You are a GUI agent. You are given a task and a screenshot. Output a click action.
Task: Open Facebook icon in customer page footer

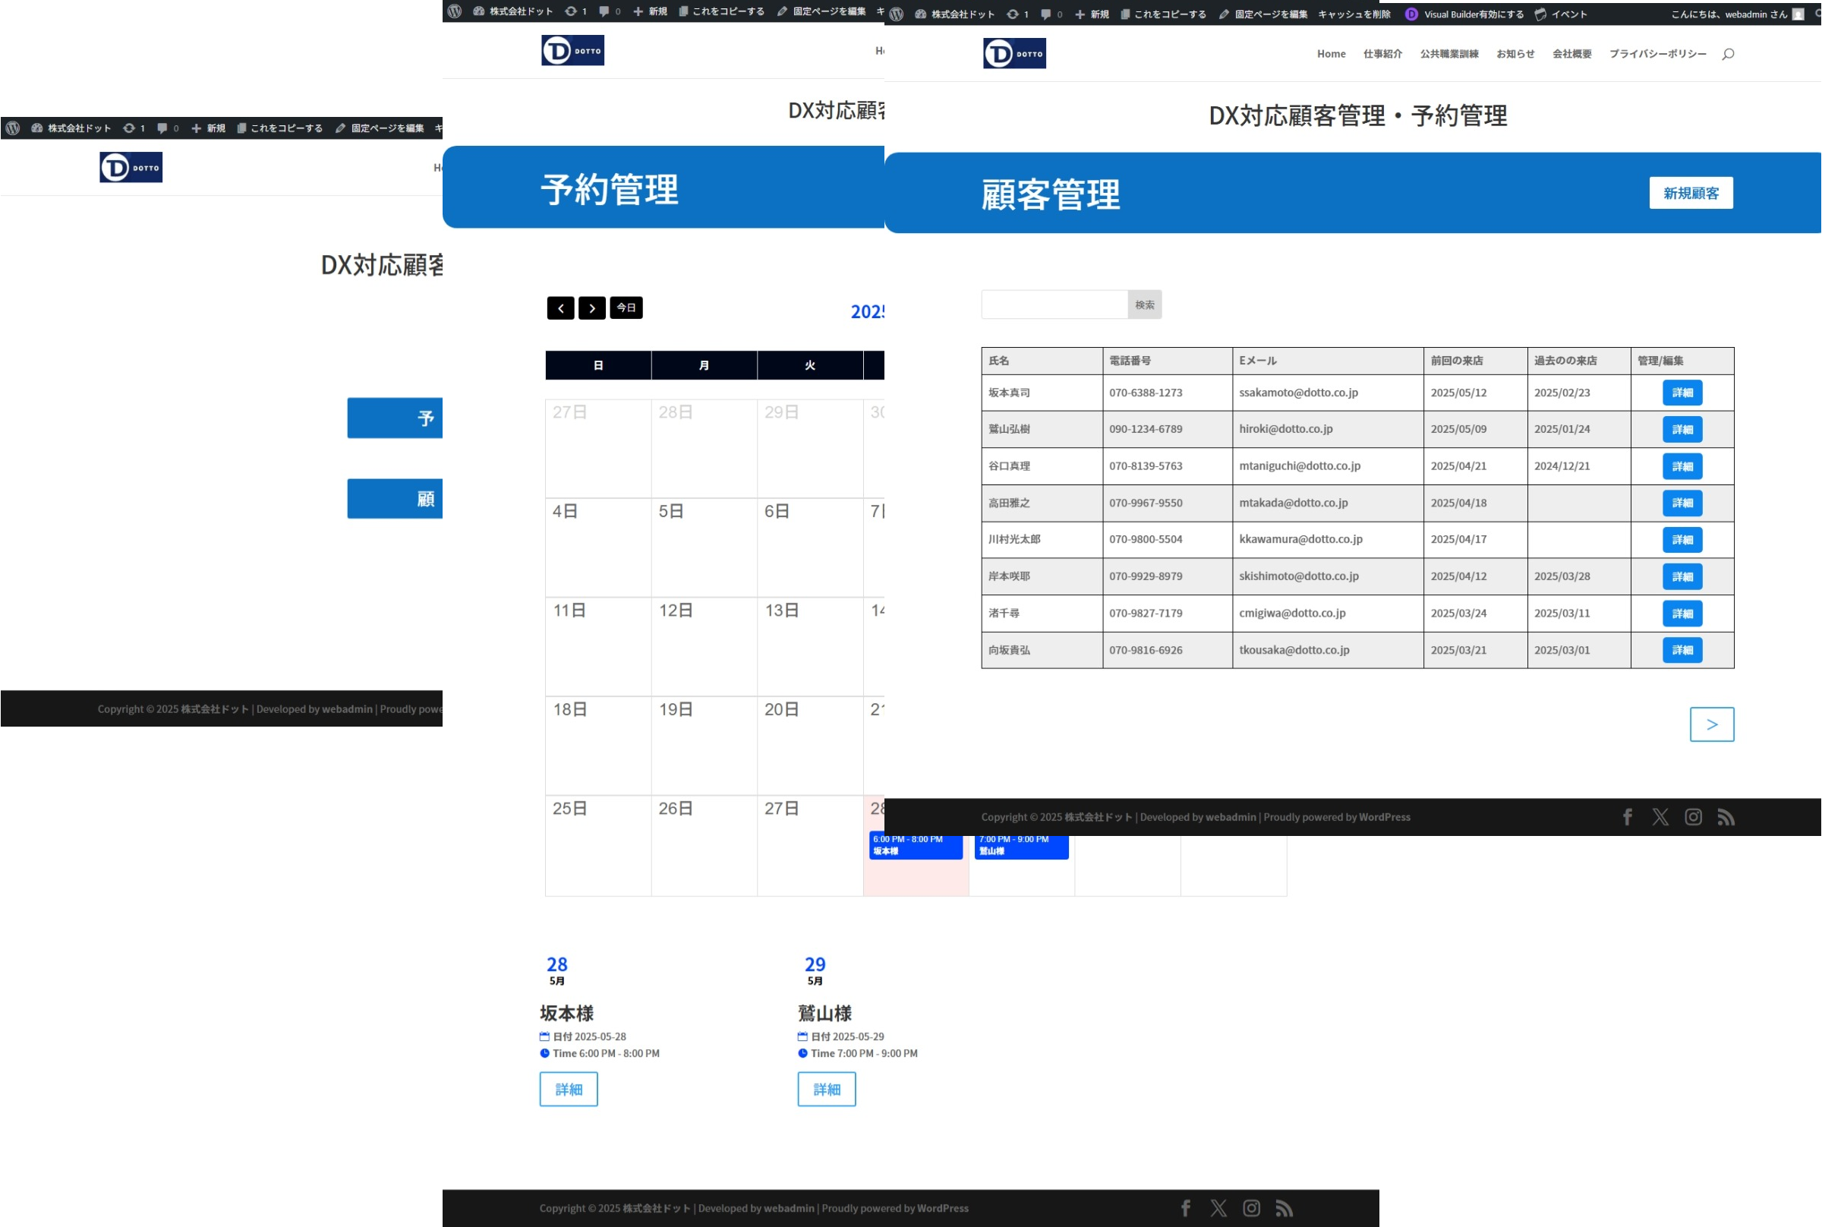point(1627,817)
